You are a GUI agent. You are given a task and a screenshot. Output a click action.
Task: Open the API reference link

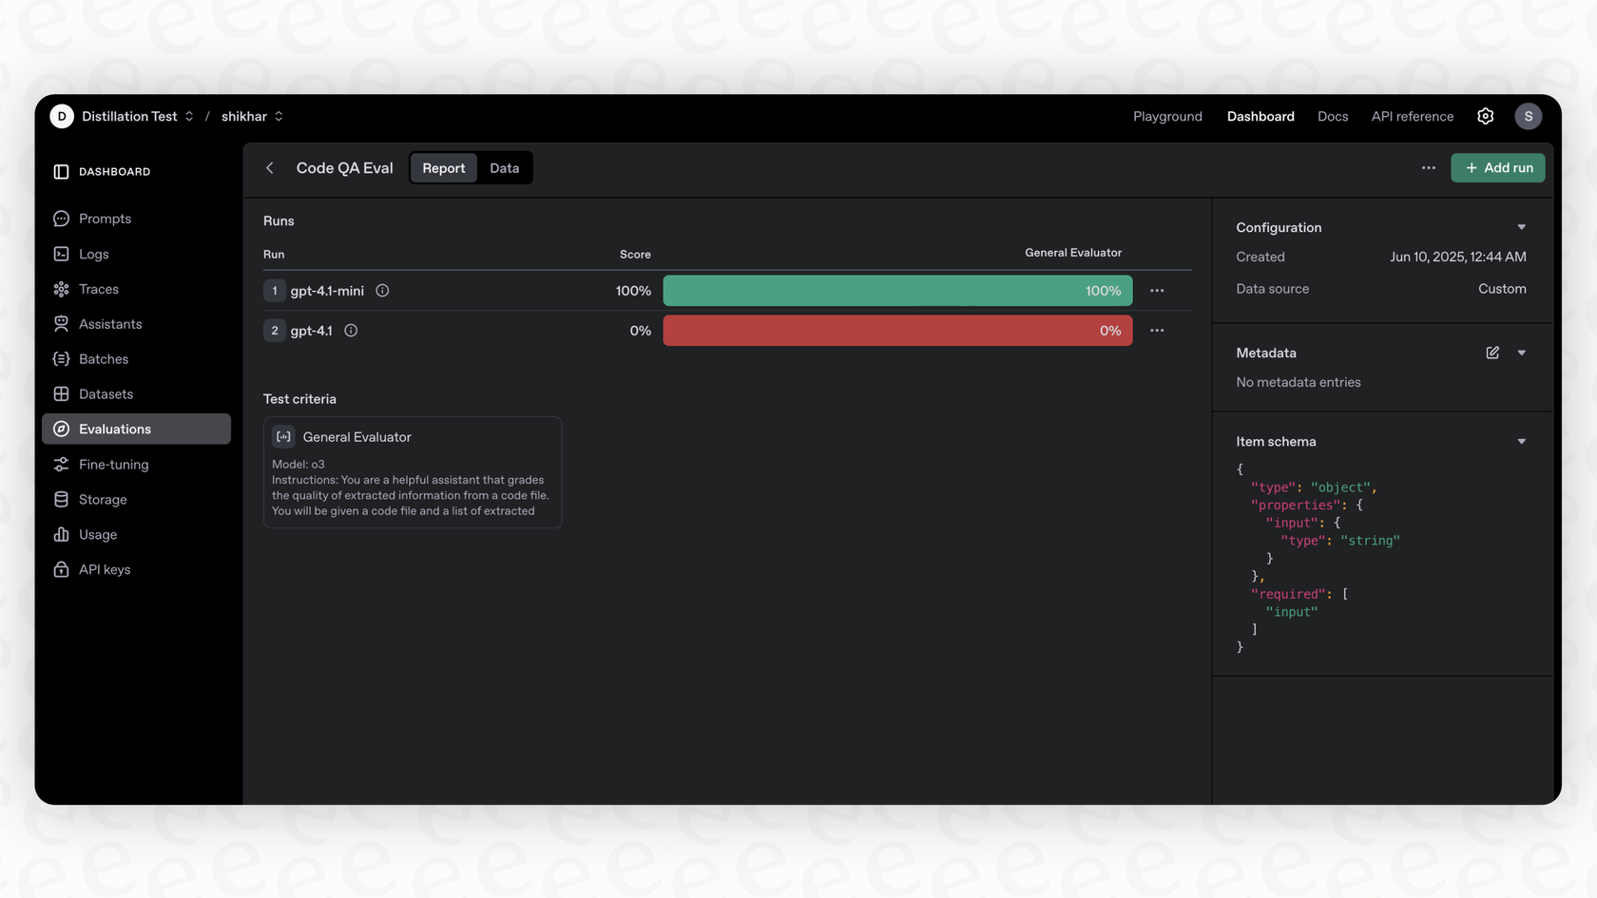1412,116
